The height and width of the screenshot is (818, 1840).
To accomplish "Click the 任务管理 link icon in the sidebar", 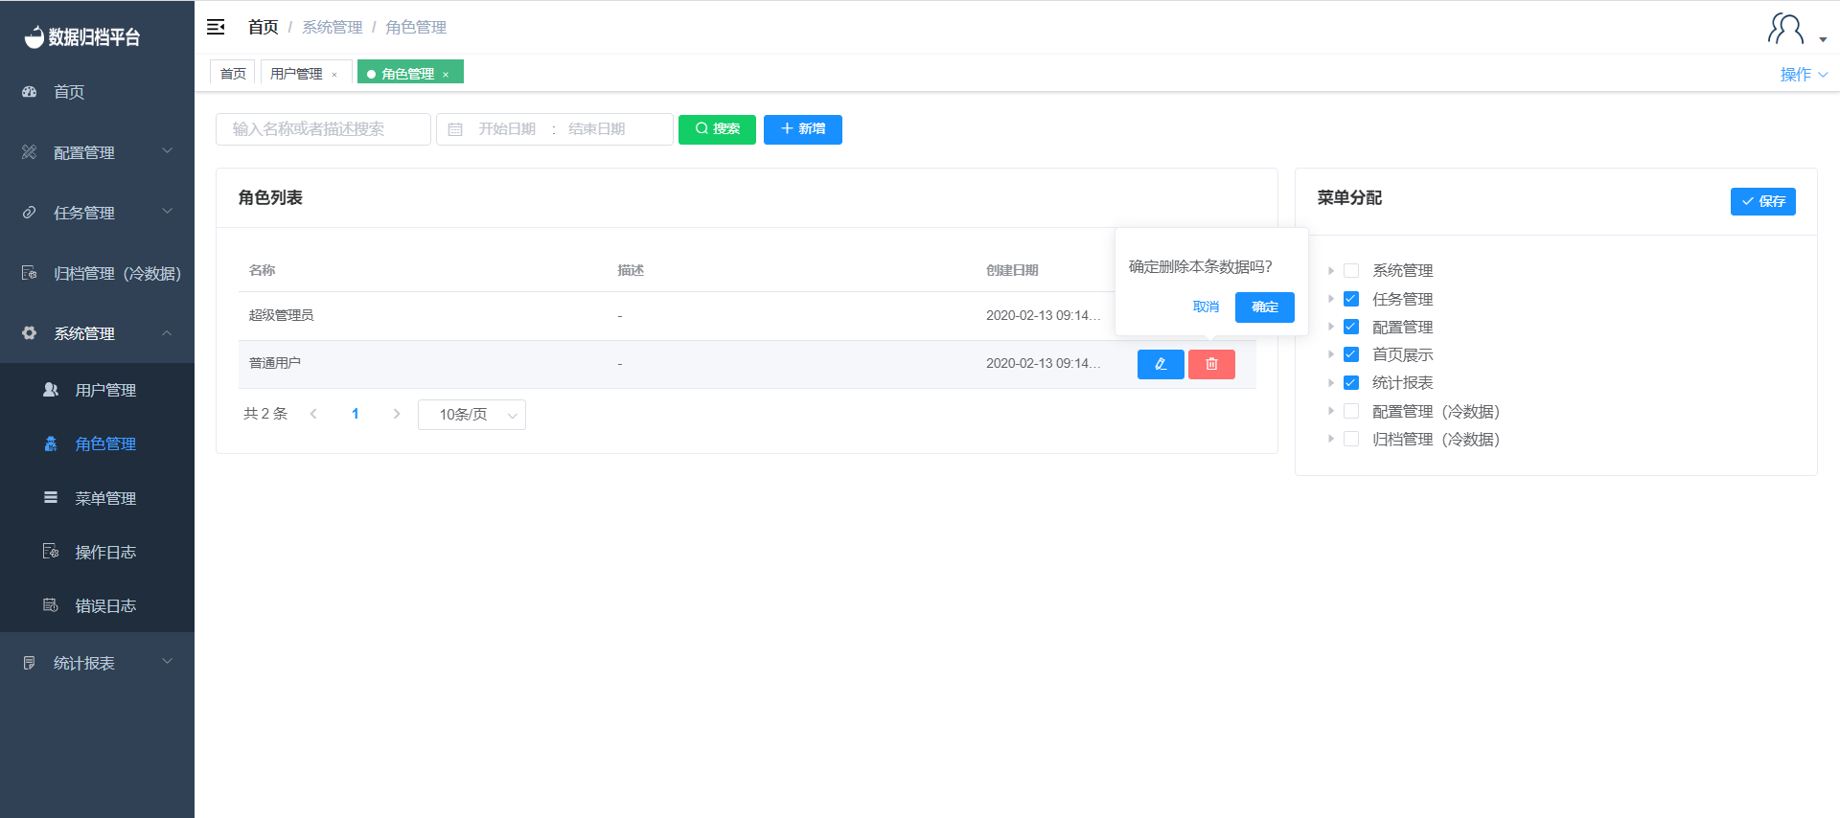I will click(x=29, y=213).
